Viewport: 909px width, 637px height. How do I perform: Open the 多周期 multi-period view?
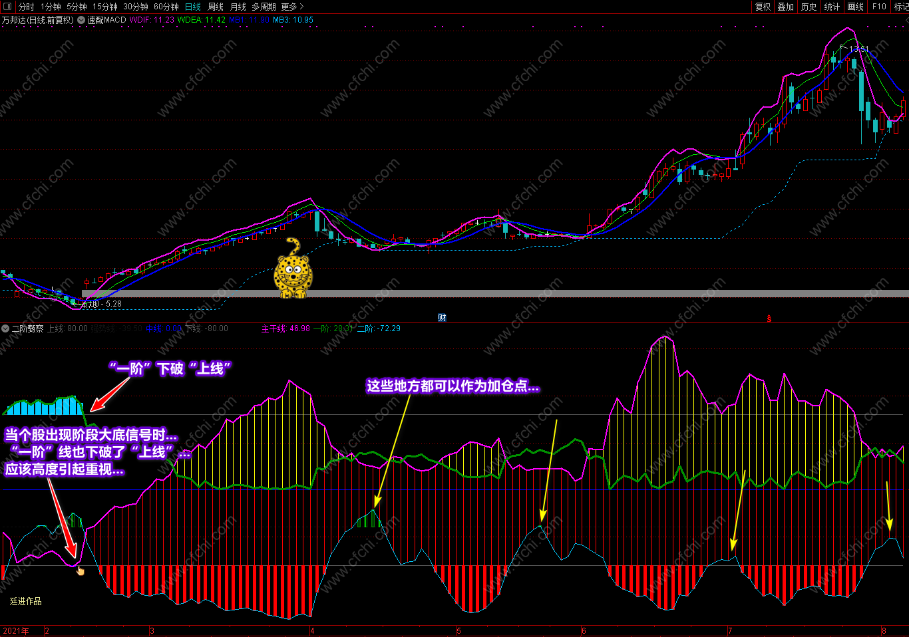[264, 7]
